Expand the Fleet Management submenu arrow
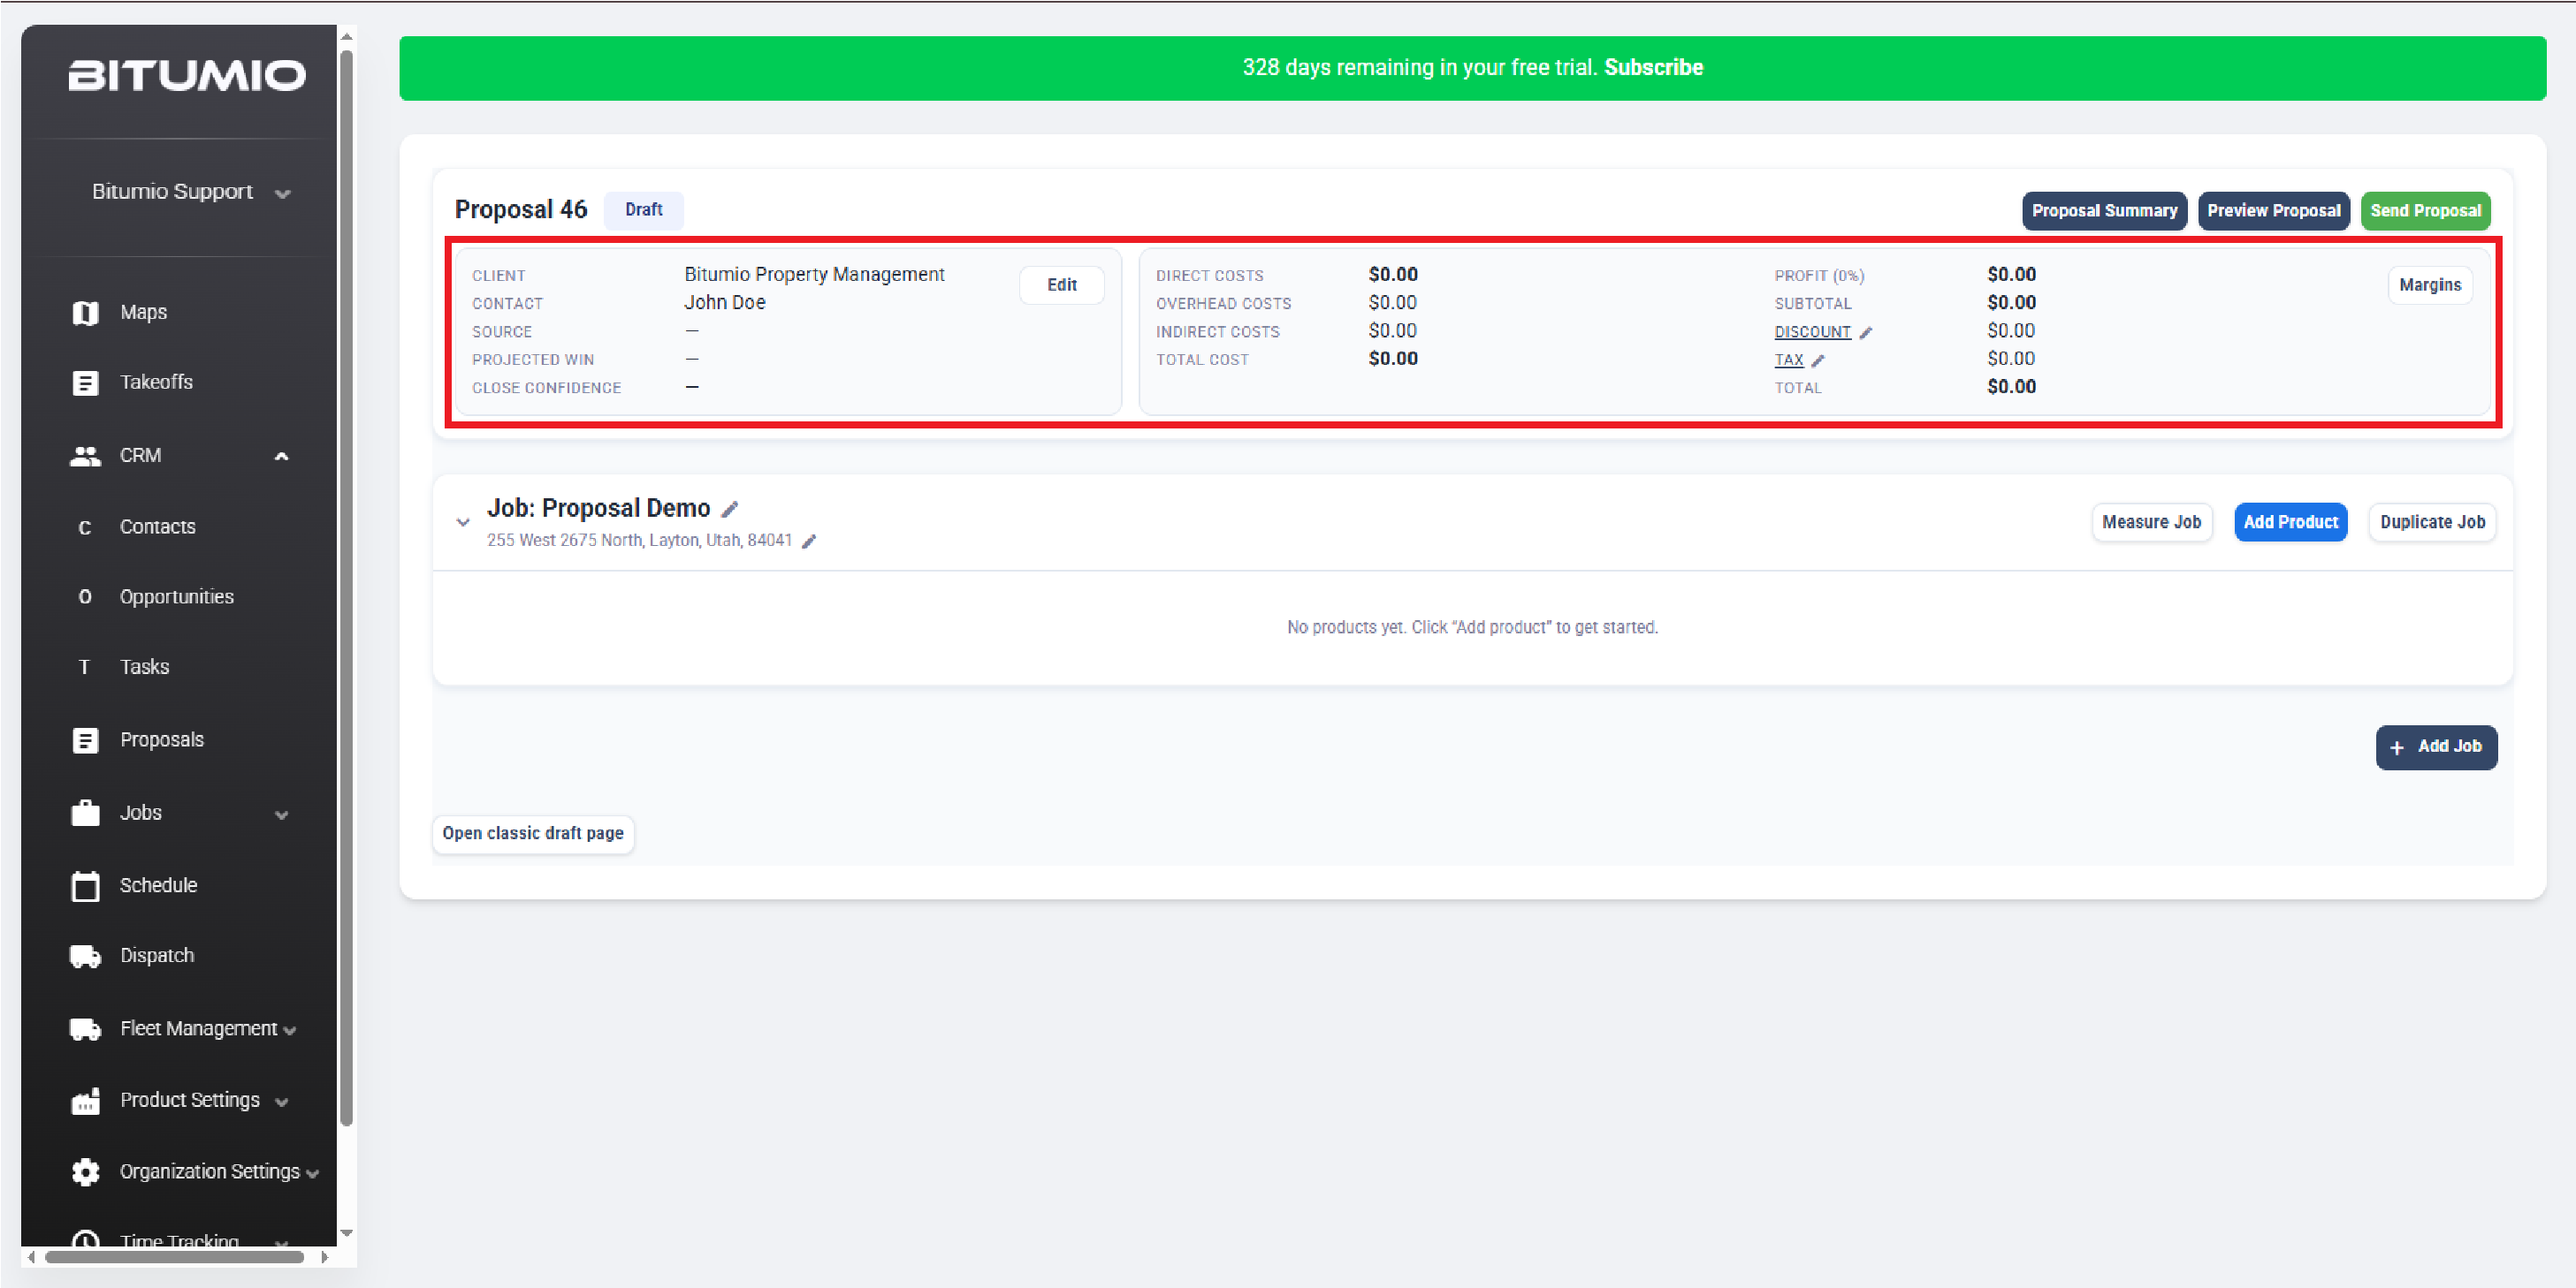Screen dimensions: 2576x1288 tap(290, 1031)
